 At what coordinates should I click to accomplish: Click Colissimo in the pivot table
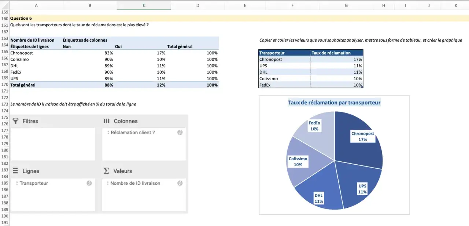point(20,59)
